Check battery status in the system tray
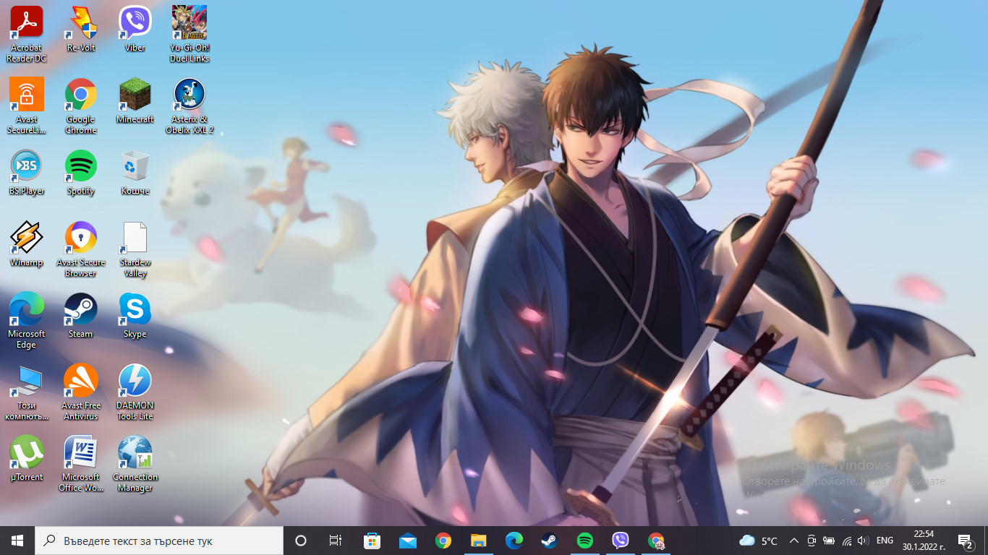 tap(829, 541)
